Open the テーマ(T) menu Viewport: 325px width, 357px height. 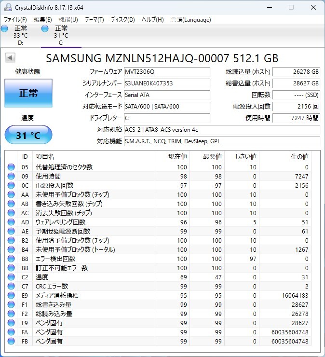click(x=94, y=20)
